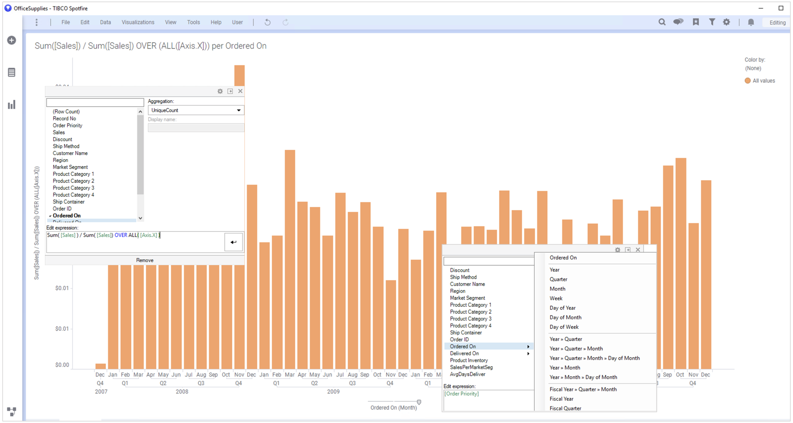Open the Visualizations menu
Viewport: 793px width, 423px height.
pos(138,22)
